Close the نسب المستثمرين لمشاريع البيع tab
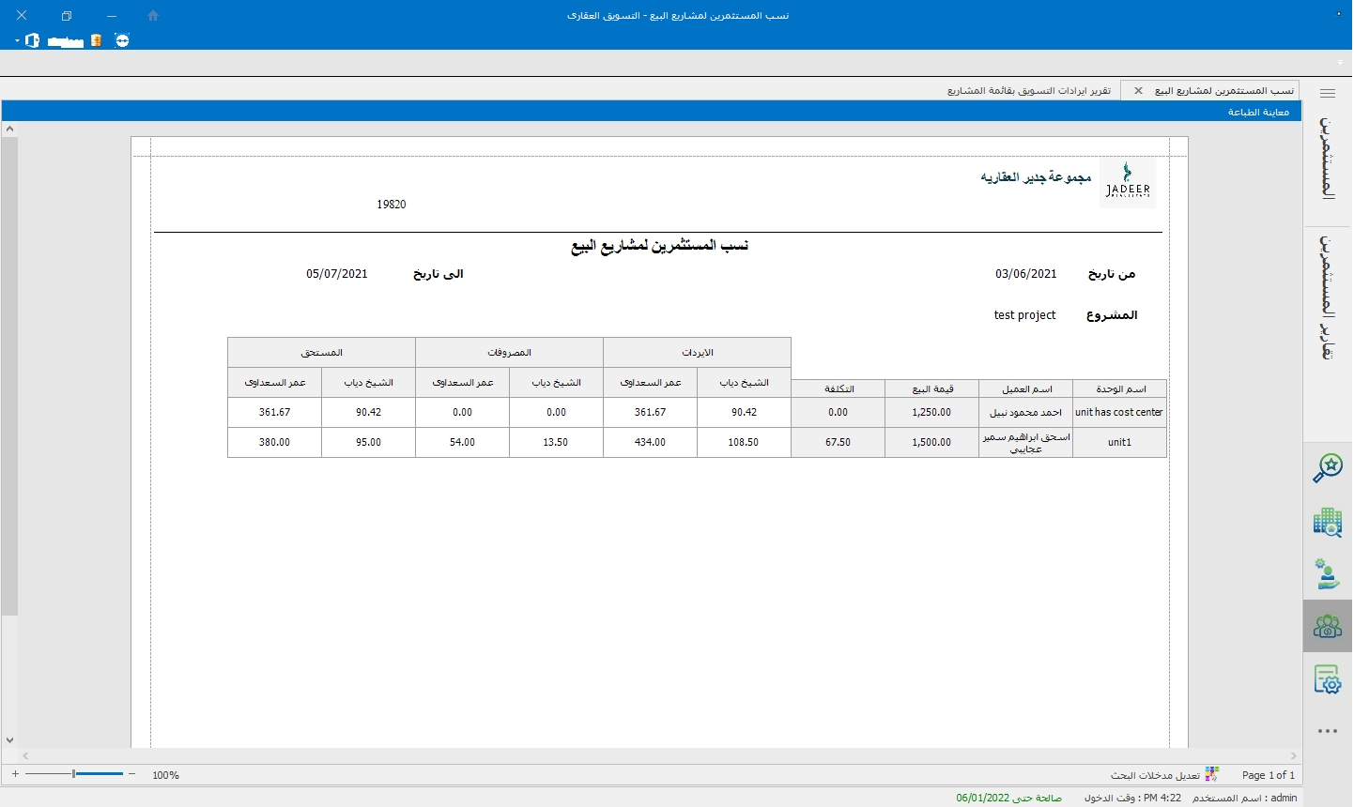The height and width of the screenshot is (807, 1354). tap(1138, 91)
